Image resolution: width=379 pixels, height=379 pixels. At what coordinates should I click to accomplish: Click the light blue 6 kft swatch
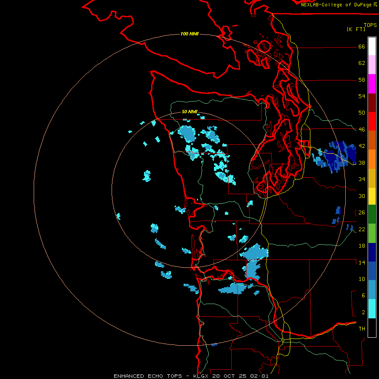pos(372,290)
